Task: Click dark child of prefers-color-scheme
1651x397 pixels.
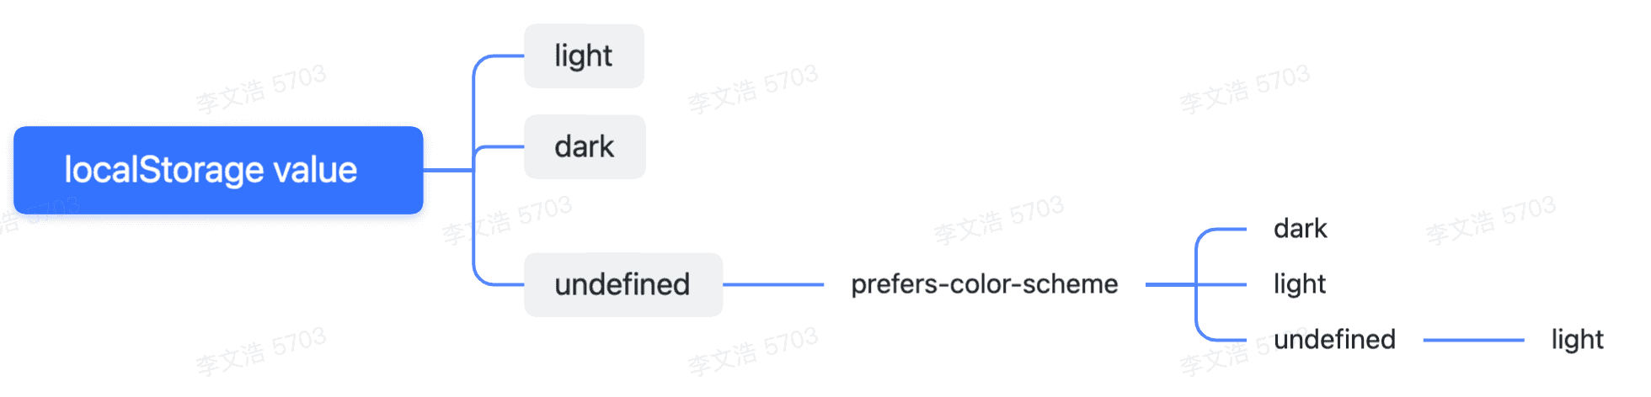Action: pyautogui.click(x=1300, y=229)
